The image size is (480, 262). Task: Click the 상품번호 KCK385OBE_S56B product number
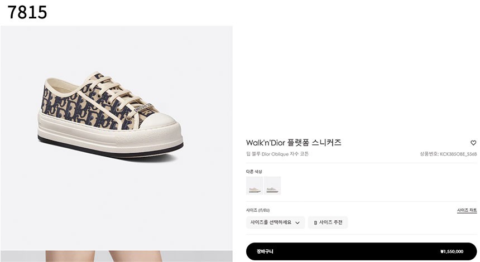click(448, 154)
